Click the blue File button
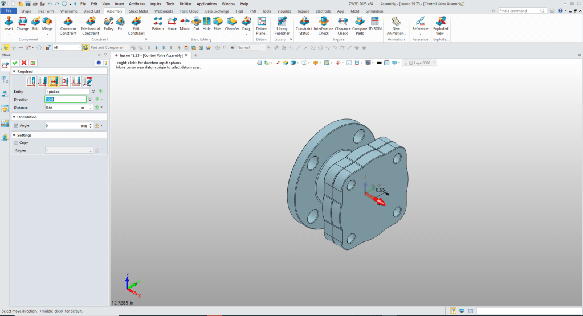The image size is (583, 316). [x=9, y=11]
